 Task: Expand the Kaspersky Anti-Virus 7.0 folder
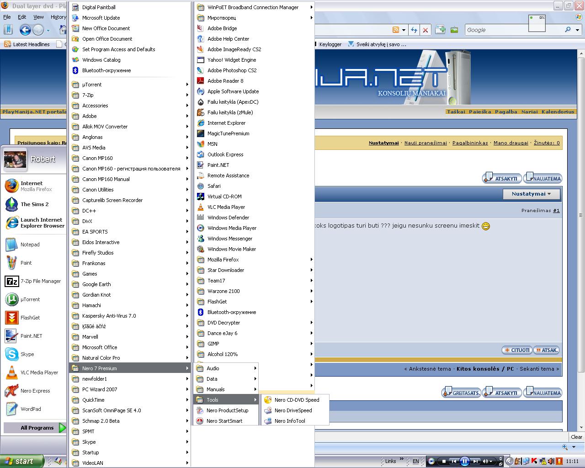click(x=130, y=316)
